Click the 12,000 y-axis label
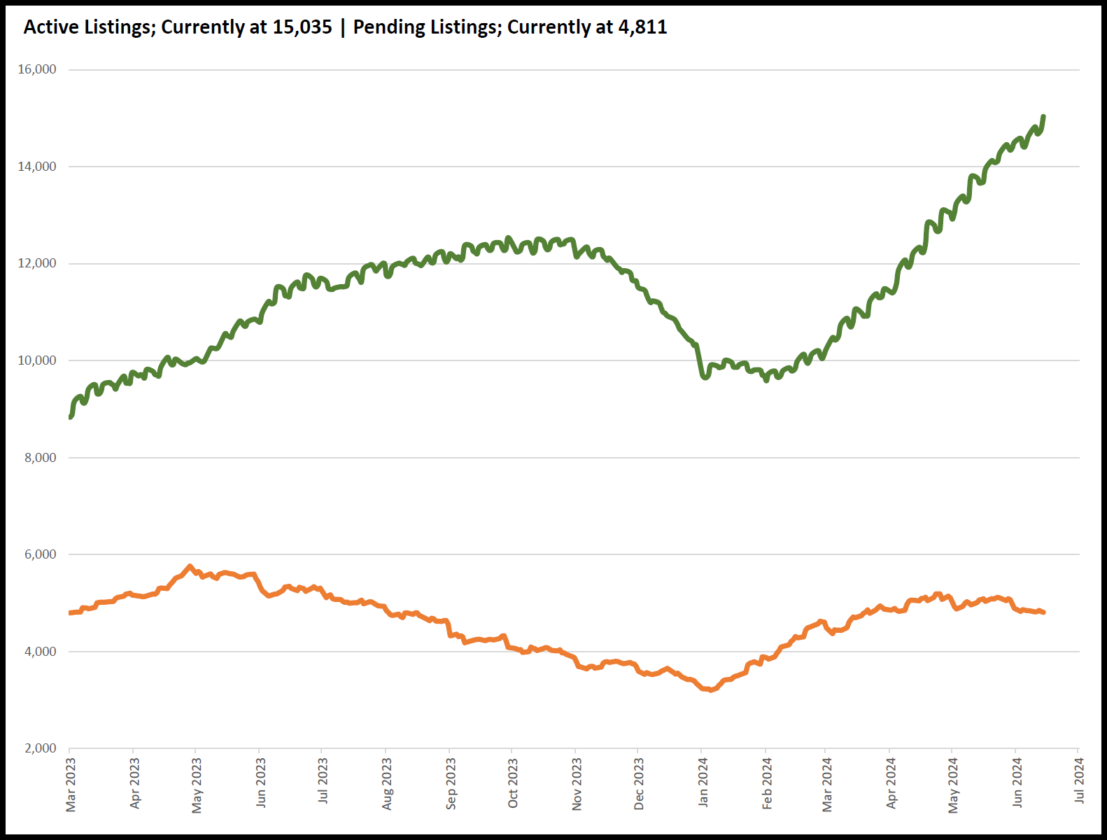1107x840 pixels. pos(37,263)
